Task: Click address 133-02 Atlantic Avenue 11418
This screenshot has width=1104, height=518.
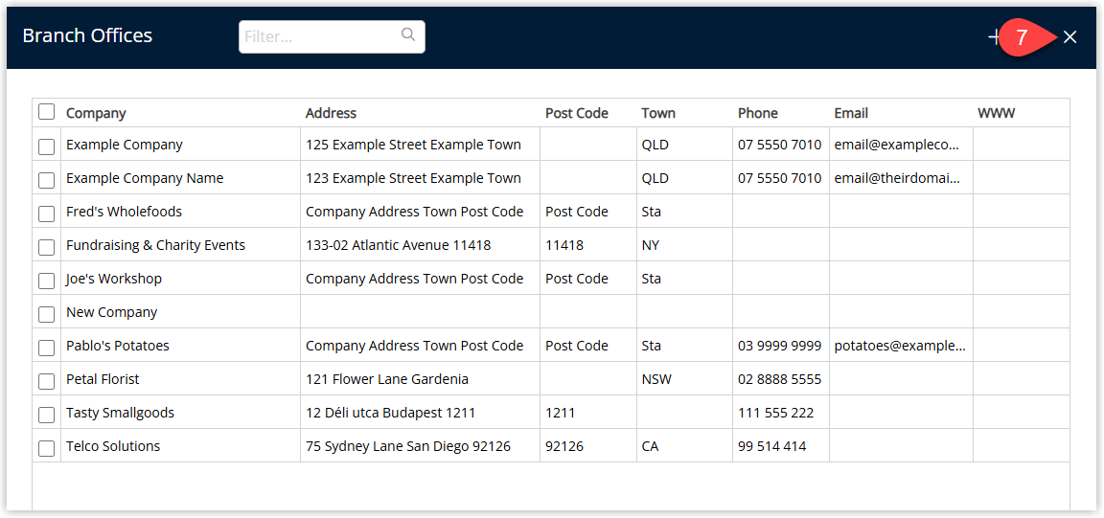Action: click(399, 245)
